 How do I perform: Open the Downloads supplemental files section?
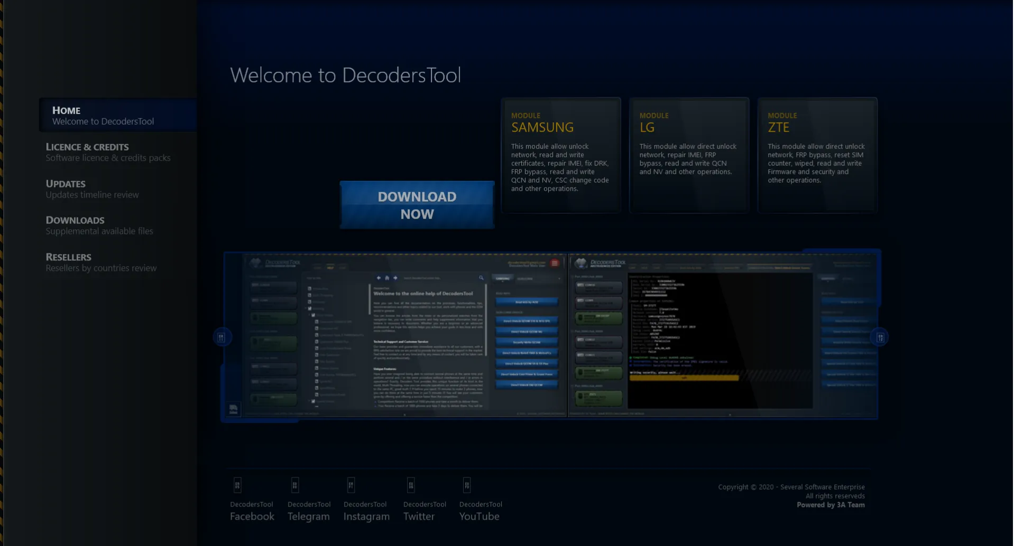click(99, 225)
